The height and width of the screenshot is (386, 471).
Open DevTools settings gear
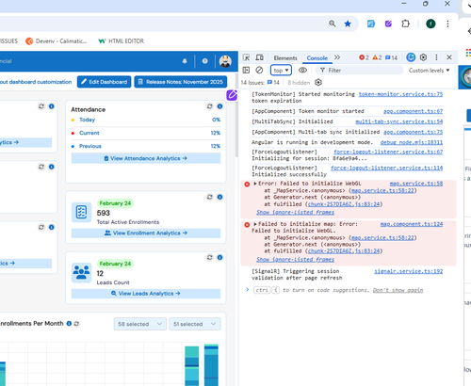pos(423,57)
